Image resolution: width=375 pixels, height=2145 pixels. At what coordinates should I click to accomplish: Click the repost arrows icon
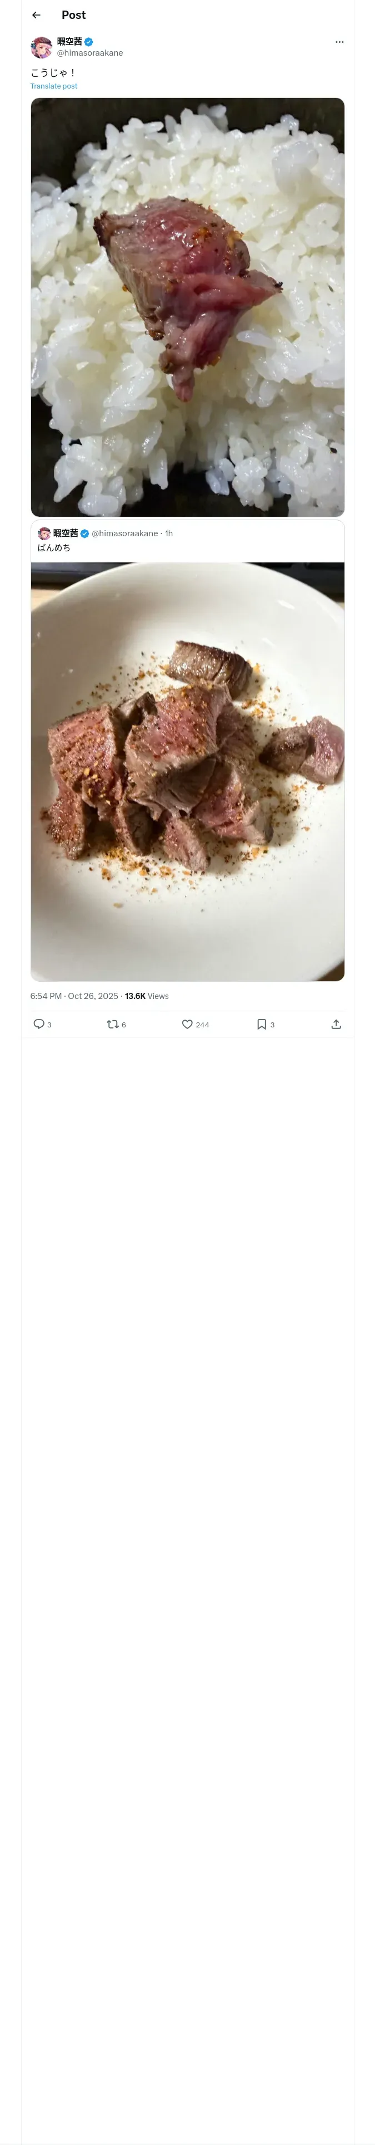click(112, 1024)
